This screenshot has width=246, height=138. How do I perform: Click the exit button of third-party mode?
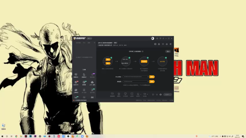168,51
